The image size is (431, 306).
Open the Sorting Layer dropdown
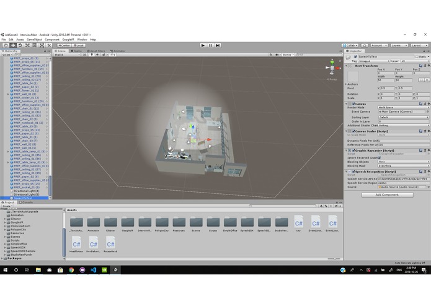click(x=404, y=117)
